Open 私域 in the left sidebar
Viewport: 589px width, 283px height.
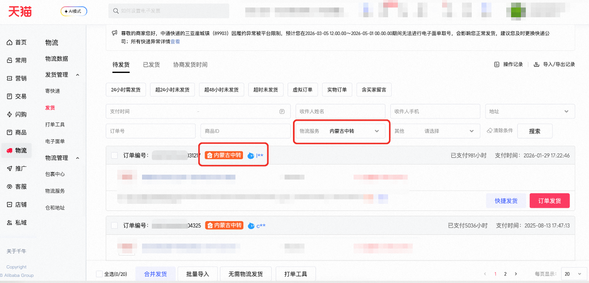(16, 223)
